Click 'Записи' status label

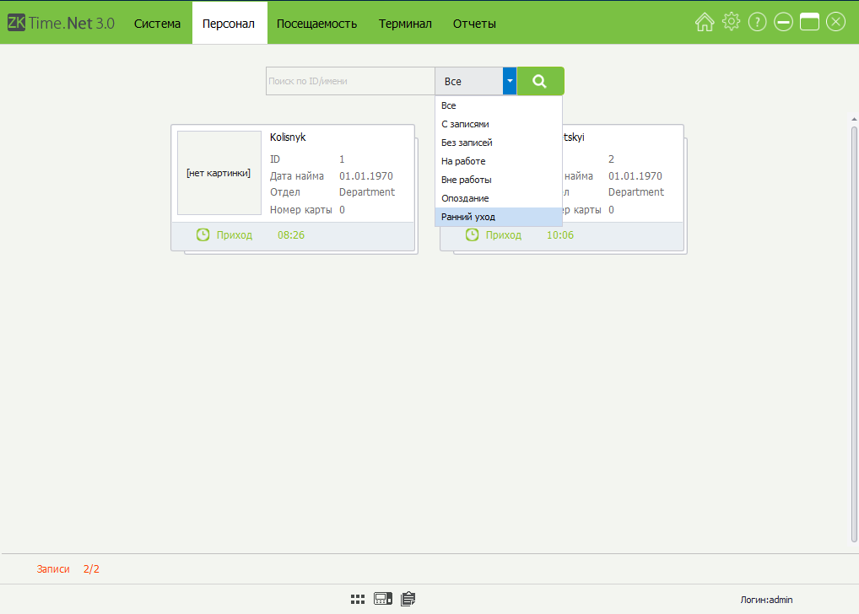coord(53,569)
